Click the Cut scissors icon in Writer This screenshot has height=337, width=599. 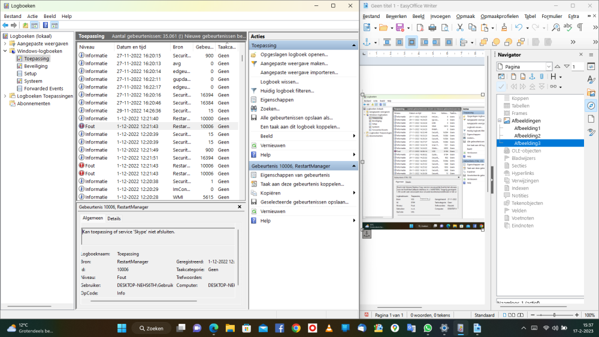[460, 28]
